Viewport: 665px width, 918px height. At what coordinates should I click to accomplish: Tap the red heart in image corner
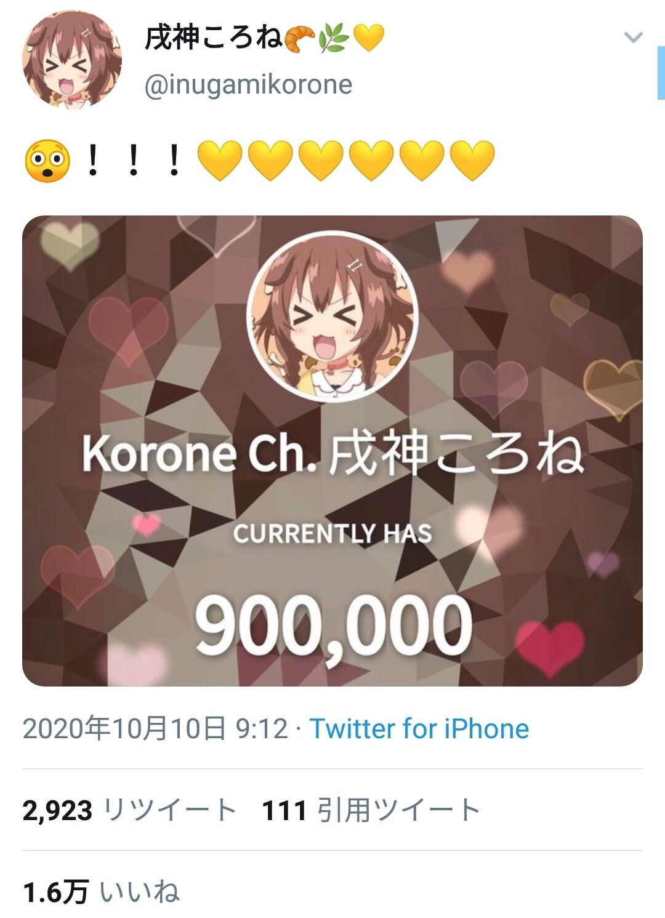pos(549,648)
